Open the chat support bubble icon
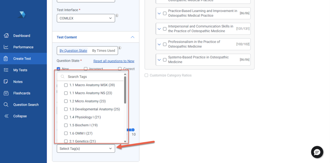This screenshot has height=163, width=330. click(x=317, y=152)
